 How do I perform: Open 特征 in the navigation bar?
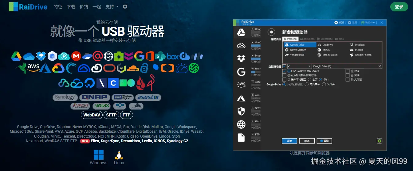click(58, 6)
